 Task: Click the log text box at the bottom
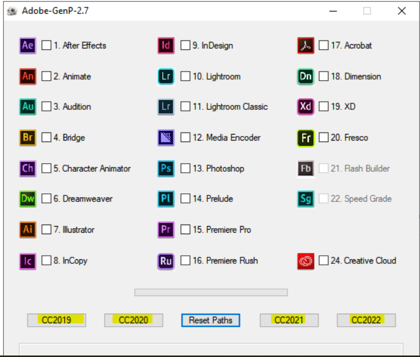point(211,349)
